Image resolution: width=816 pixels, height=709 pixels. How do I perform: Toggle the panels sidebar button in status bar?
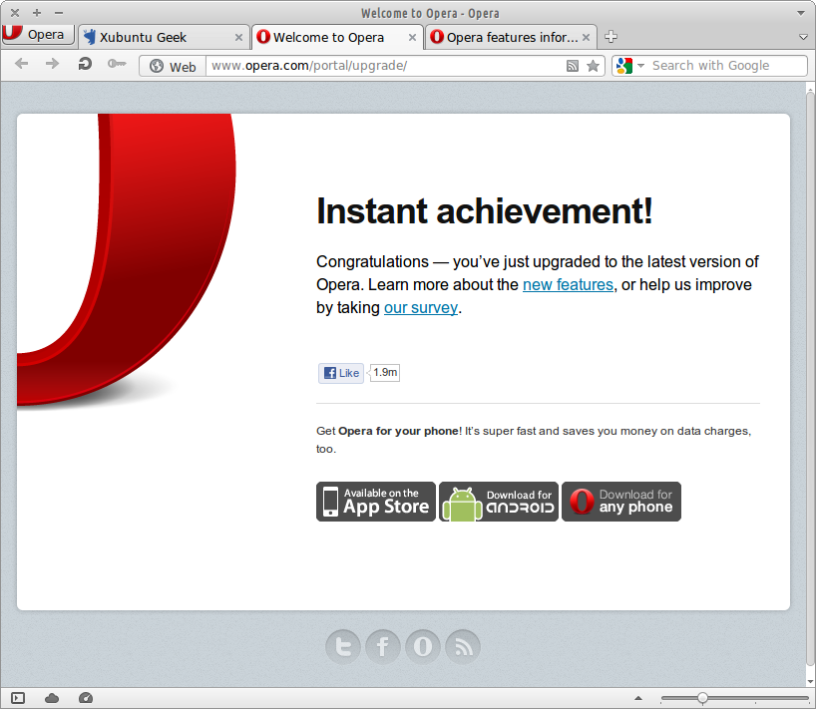(x=18, y=698)
